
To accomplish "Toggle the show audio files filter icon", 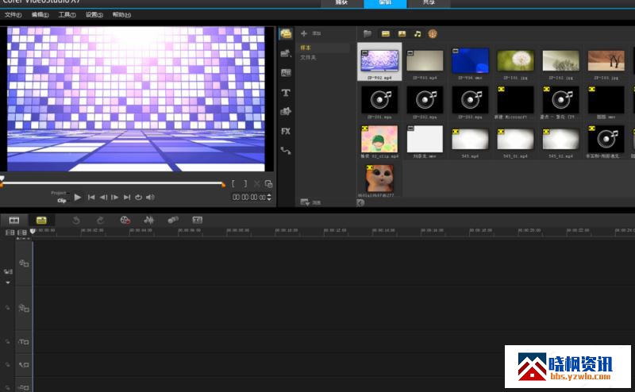I will 418,33.
